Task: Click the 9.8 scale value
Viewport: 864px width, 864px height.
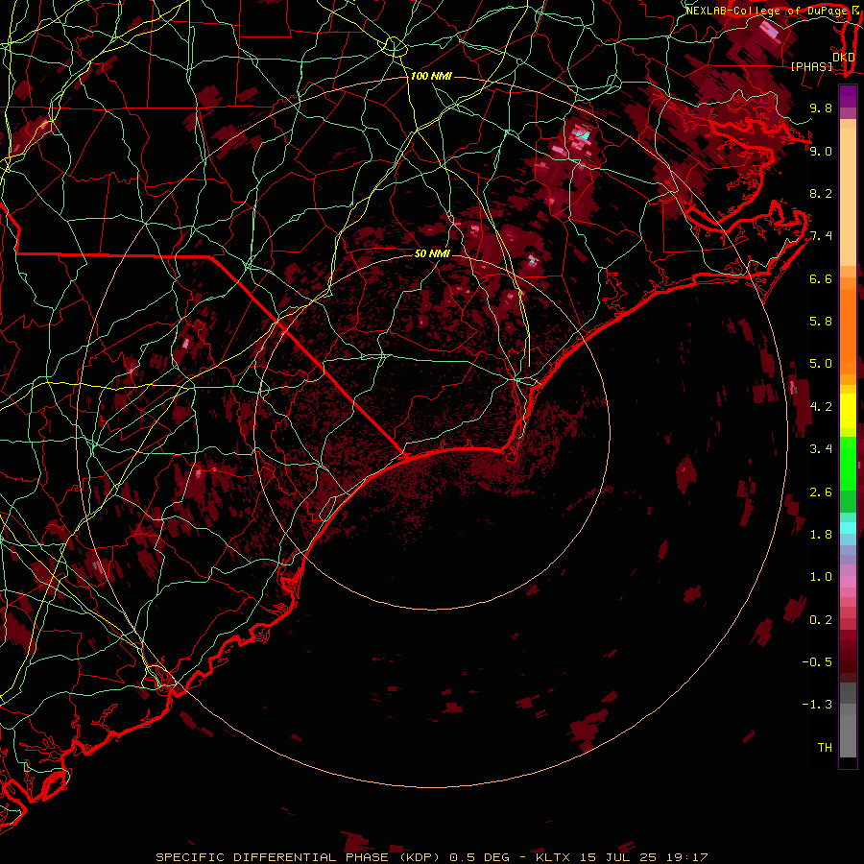Action: tap(821, 108)
